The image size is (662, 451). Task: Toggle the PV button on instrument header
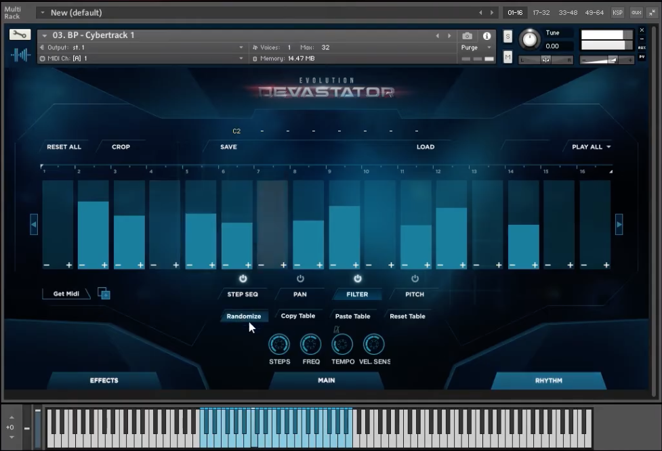[x=642, y=57]
